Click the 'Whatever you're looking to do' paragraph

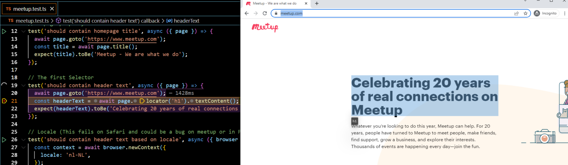424,136
